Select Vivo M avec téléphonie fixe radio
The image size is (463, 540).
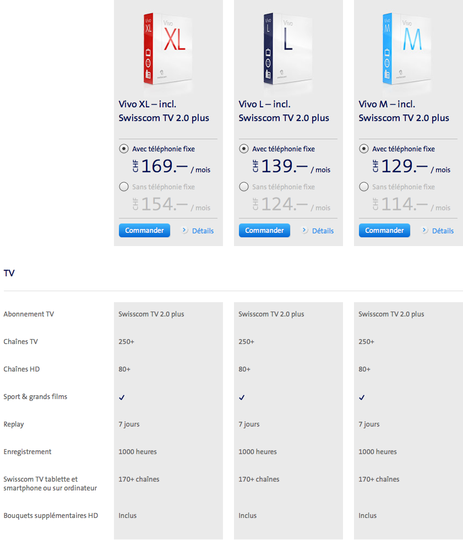[364, 149]
